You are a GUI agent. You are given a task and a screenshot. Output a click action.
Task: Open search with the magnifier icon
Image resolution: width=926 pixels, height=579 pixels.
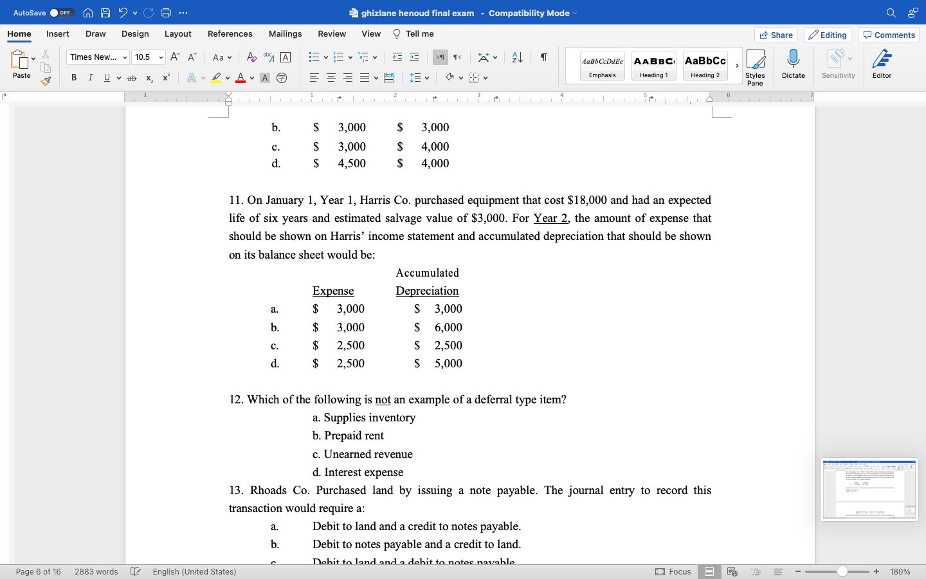(x=891, y=13)
